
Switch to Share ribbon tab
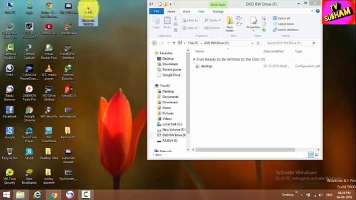pyautogui.click(x=186, y=11)
